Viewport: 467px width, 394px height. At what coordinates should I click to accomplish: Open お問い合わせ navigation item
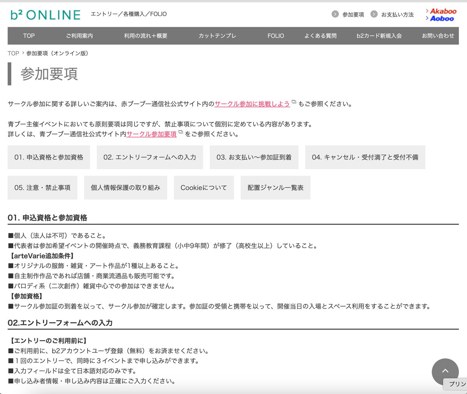(x=438, y=36)
